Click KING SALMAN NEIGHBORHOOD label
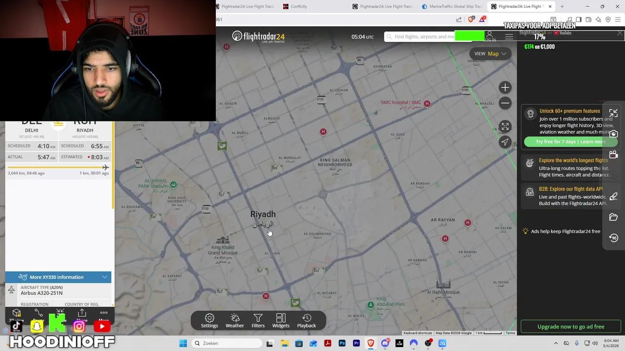The width and height of the screenshot is (625, 351). point(335,162)
